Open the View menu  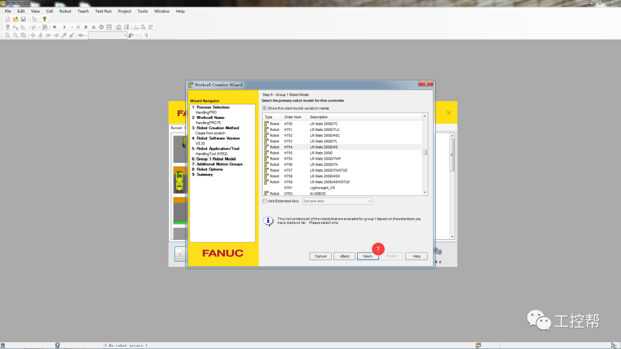point(35,11)
